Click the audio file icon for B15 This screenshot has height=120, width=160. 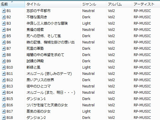point(4,99)
